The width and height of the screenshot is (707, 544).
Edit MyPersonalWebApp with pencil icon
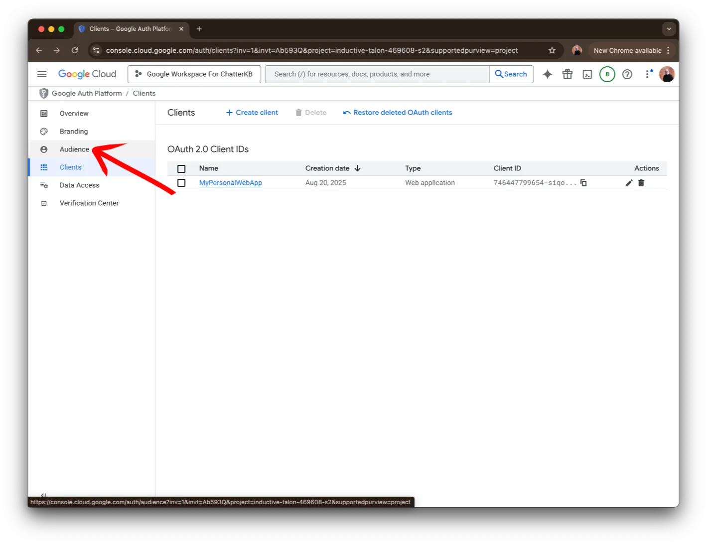(x=629, y=183)
